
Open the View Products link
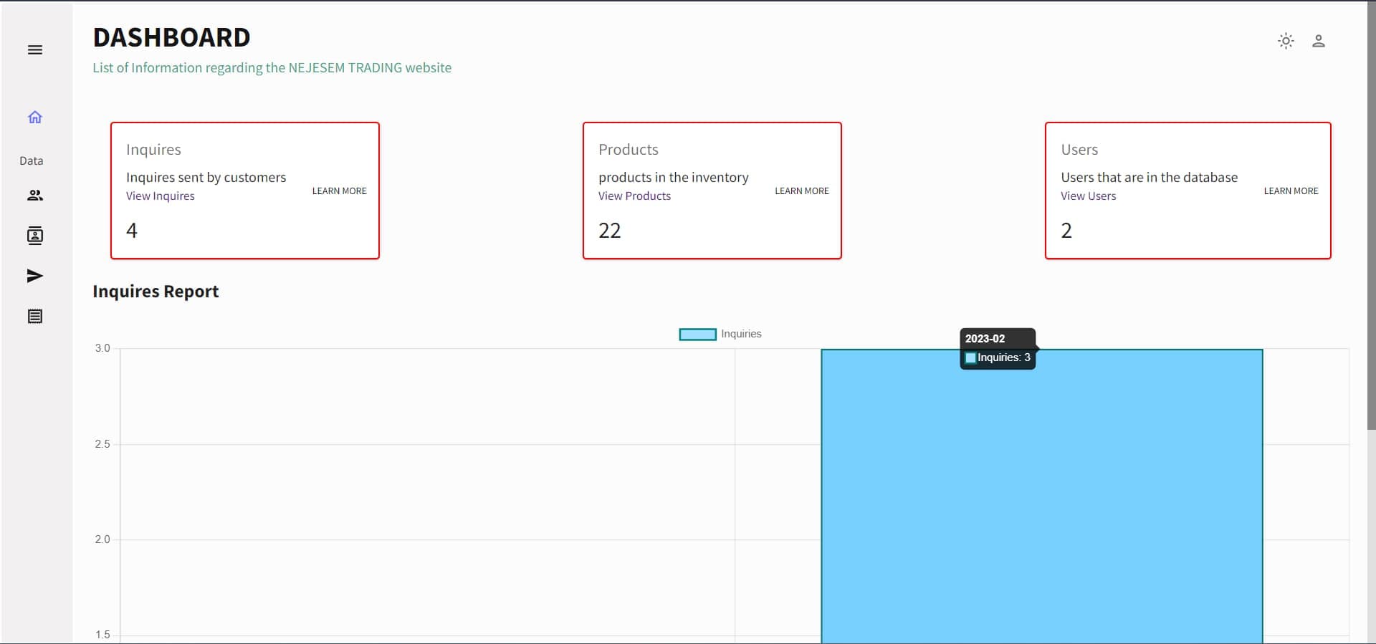point(634,196)
